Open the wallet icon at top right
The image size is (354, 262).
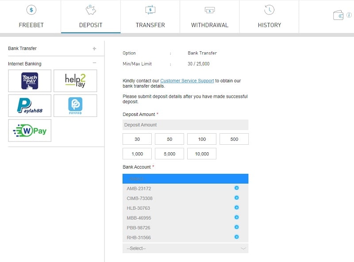pos(338,15)
